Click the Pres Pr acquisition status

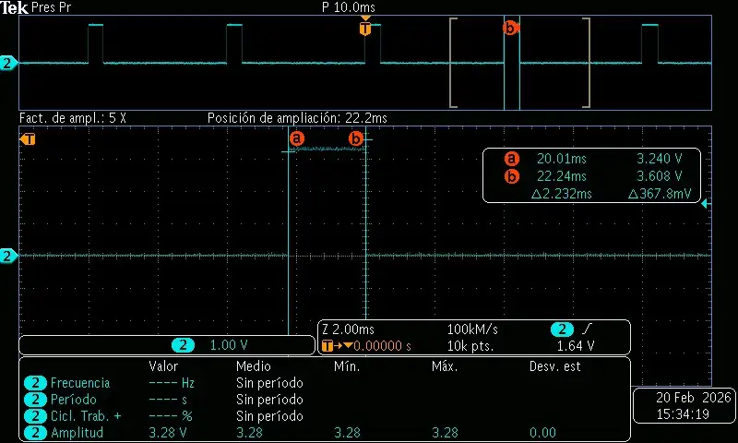pos(51,7)
